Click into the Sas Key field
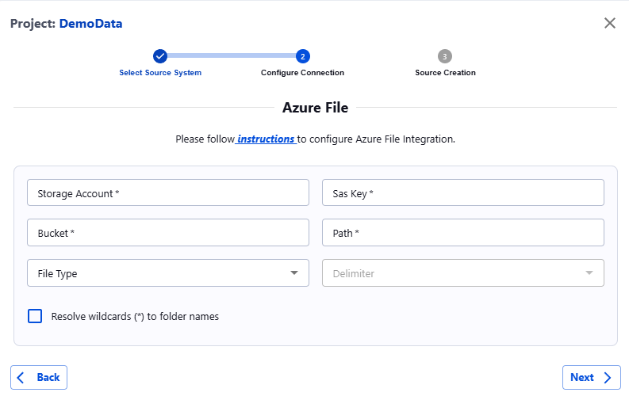 463,192
